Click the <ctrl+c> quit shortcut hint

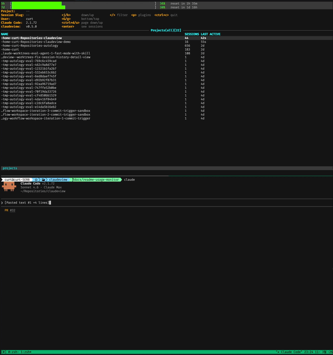point(166,15)
